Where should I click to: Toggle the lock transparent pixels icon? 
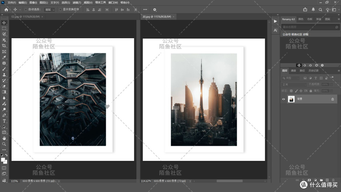291,91
